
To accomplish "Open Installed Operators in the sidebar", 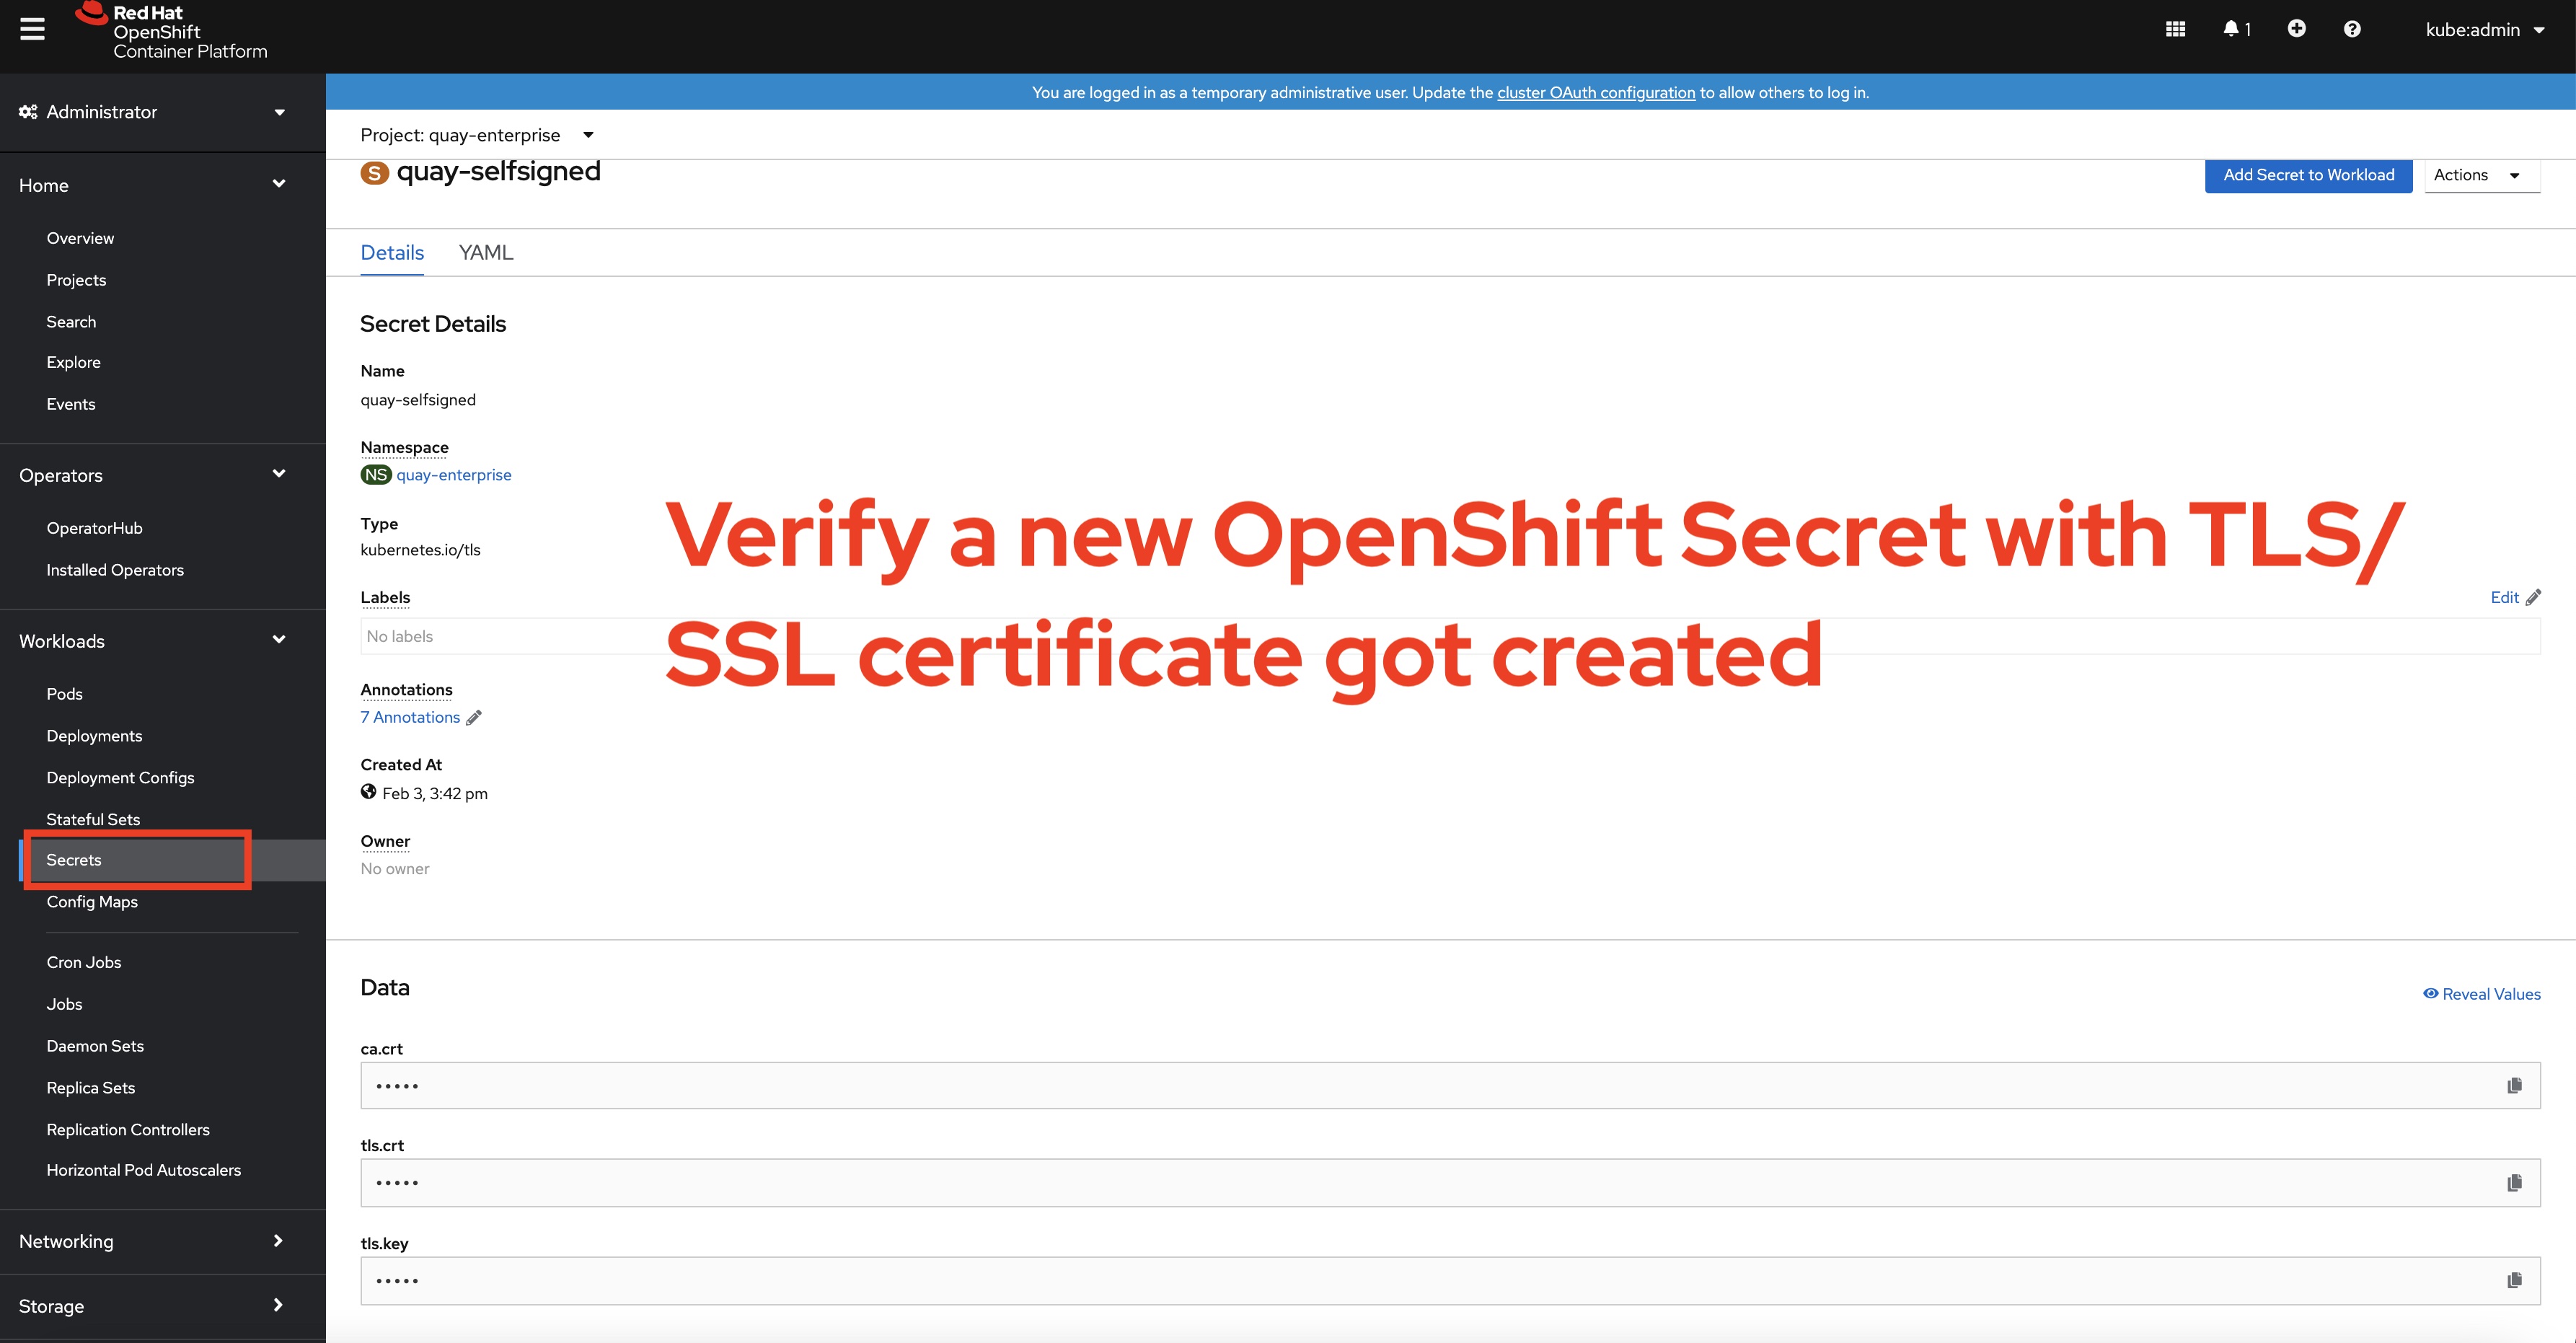I will (115, 570).
